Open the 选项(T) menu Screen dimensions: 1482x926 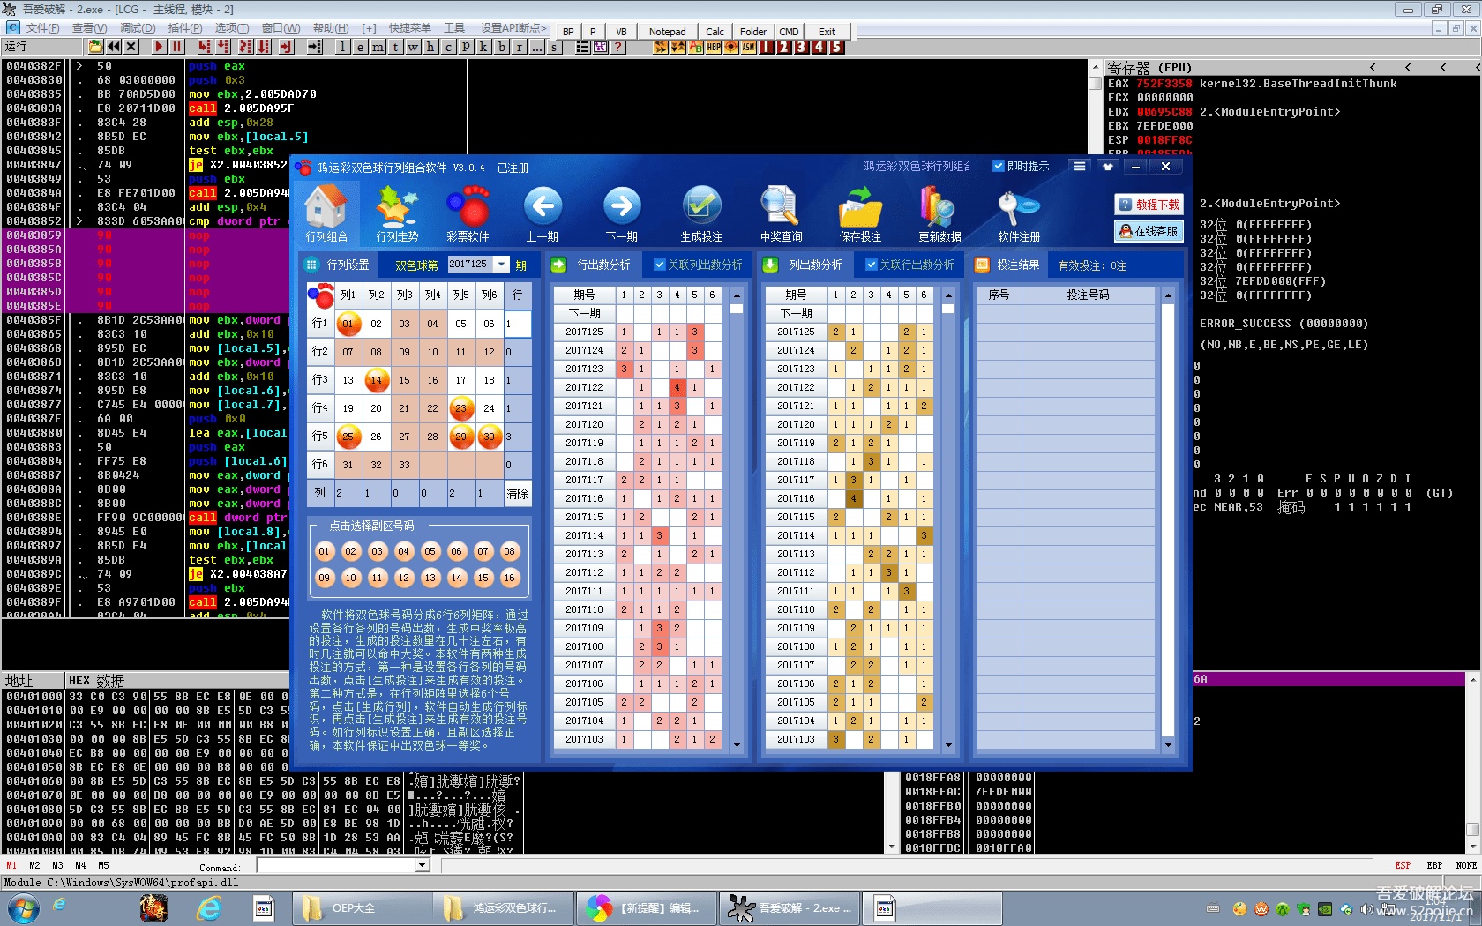tap(232, 29)
